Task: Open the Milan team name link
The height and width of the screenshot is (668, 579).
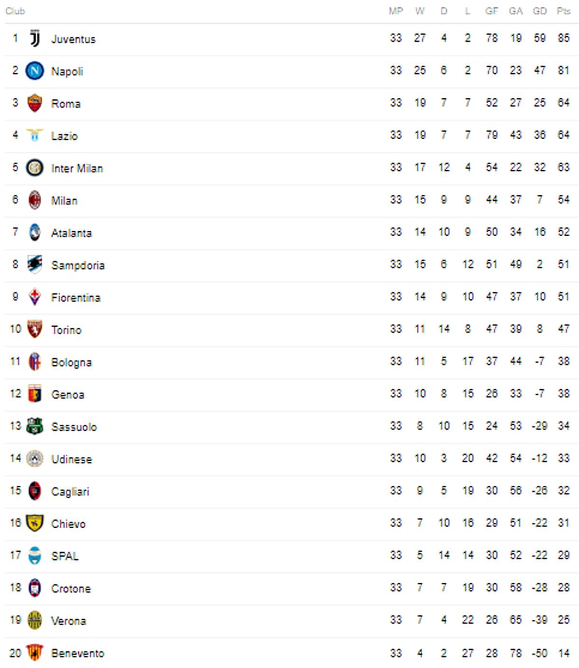Action: click(x=64, y=200)
